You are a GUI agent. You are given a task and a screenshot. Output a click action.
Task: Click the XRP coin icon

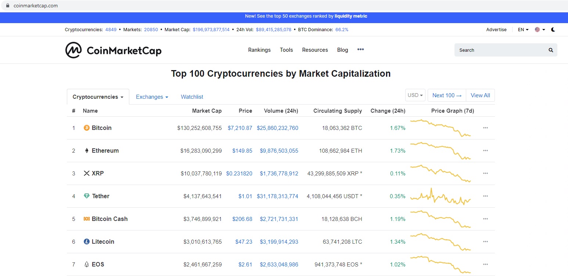(87, 173)
